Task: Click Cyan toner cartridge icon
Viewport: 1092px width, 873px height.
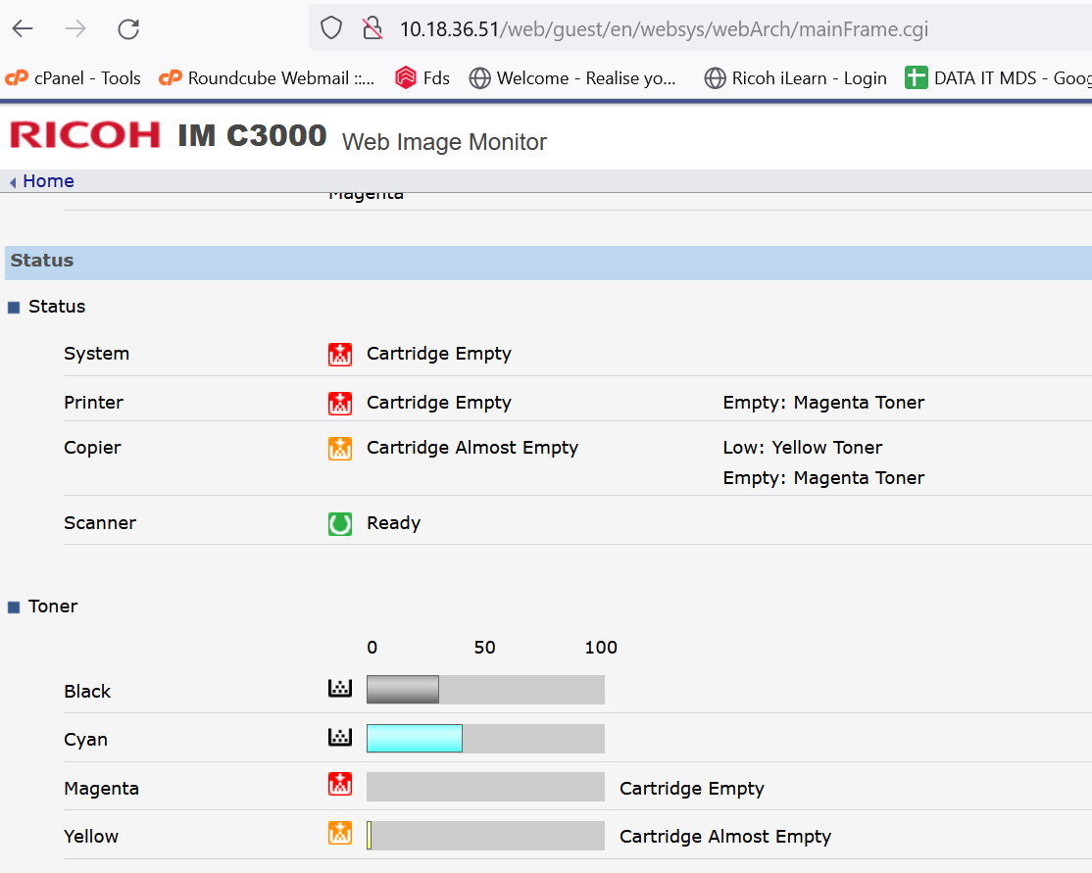Action: [340, 737]
